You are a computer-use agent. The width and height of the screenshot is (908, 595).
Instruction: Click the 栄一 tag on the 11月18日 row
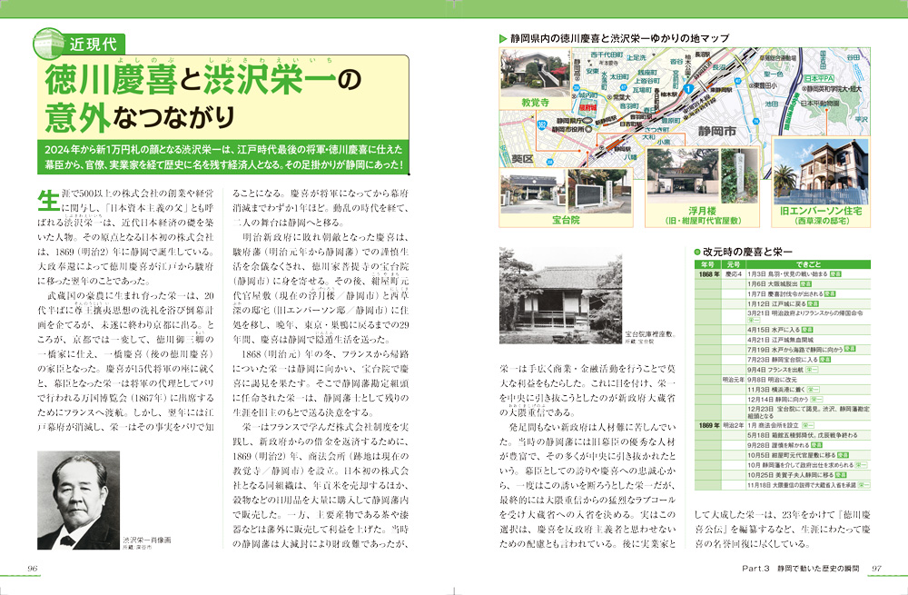[x=864, y=485]
